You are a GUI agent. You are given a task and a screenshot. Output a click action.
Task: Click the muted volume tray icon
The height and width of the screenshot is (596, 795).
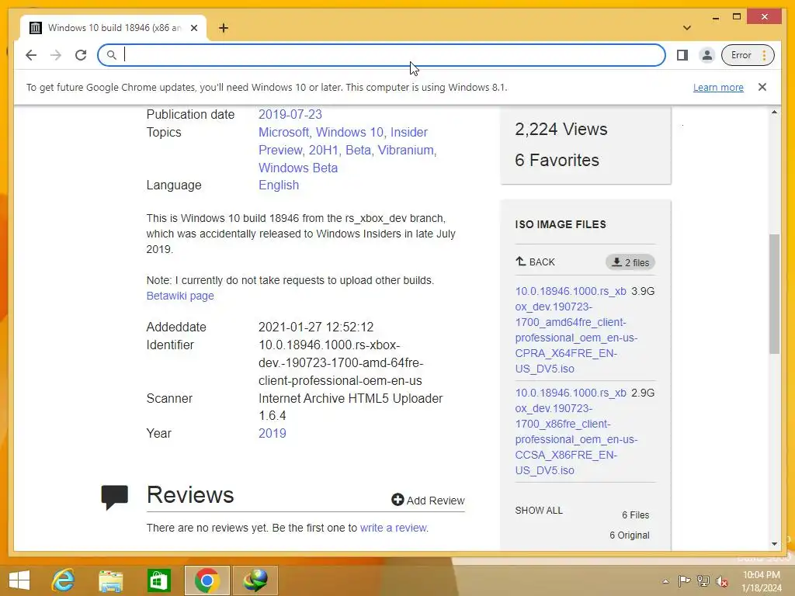coord(721,581)
